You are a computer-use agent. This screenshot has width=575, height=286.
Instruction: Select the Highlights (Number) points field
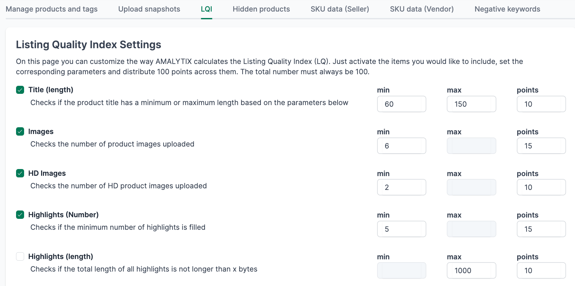[x=541, y=229]
